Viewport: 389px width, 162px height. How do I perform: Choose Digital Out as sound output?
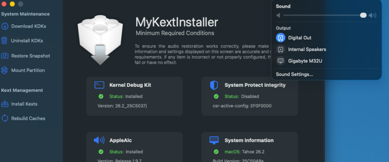[300, 38]
